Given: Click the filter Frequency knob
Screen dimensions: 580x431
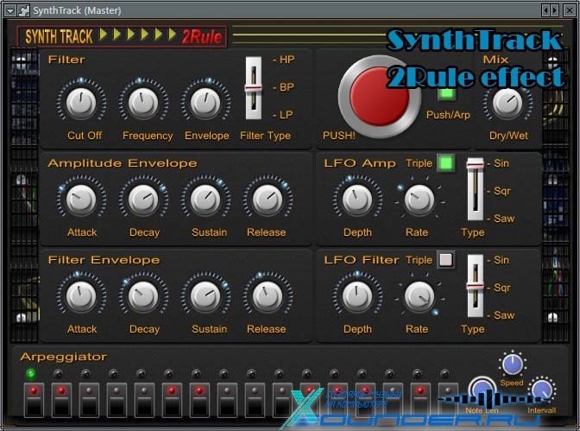Looking at the screenshot, I should pyautogui.click(x=143, y=103).
